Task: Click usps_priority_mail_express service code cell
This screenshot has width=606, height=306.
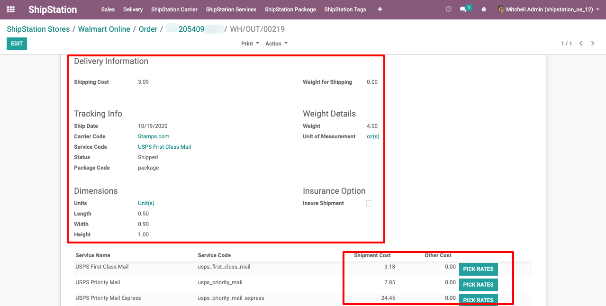Action: tap(231, 298)
